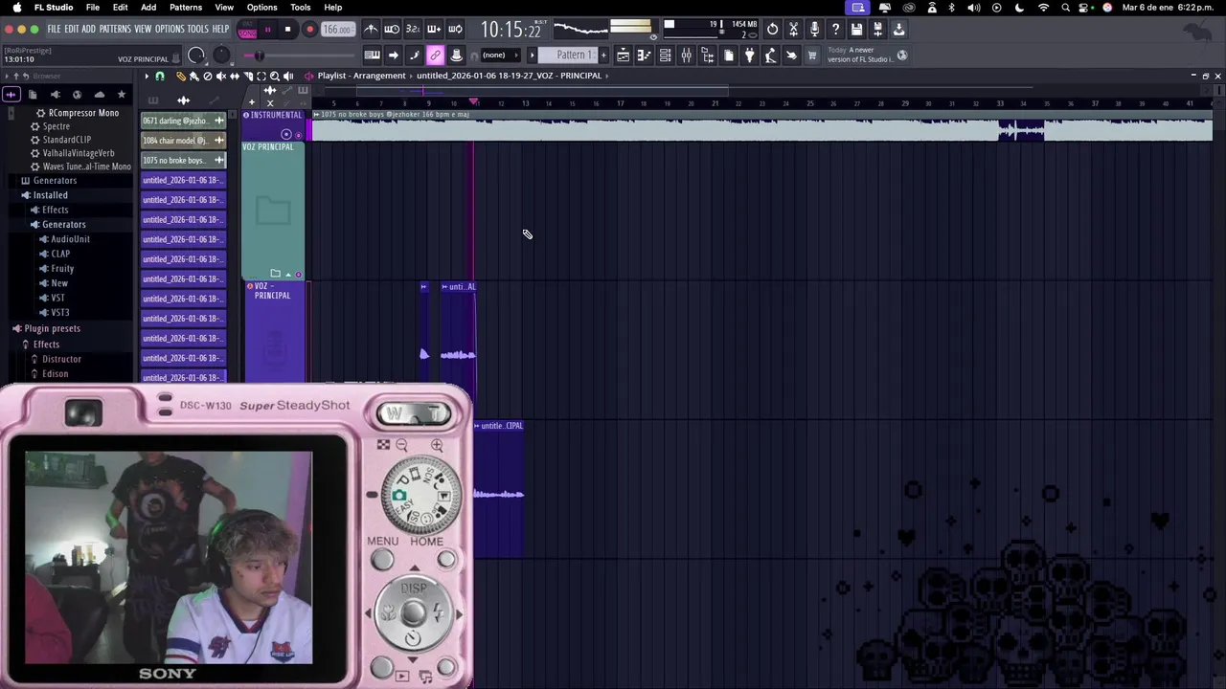Open the browser cloud tab

pos(99,95)
